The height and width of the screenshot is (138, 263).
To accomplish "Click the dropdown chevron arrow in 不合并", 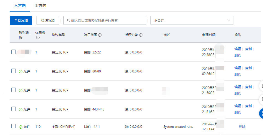I will (229, 20).
